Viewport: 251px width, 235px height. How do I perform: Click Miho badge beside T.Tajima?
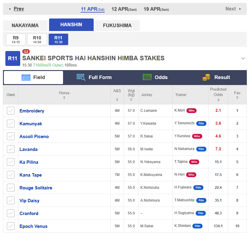pos(194,162)
